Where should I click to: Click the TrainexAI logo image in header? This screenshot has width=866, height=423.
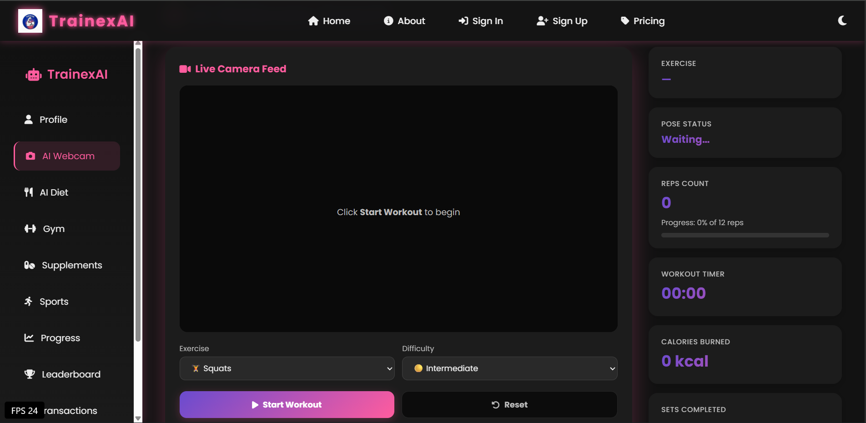coord(30,21)
